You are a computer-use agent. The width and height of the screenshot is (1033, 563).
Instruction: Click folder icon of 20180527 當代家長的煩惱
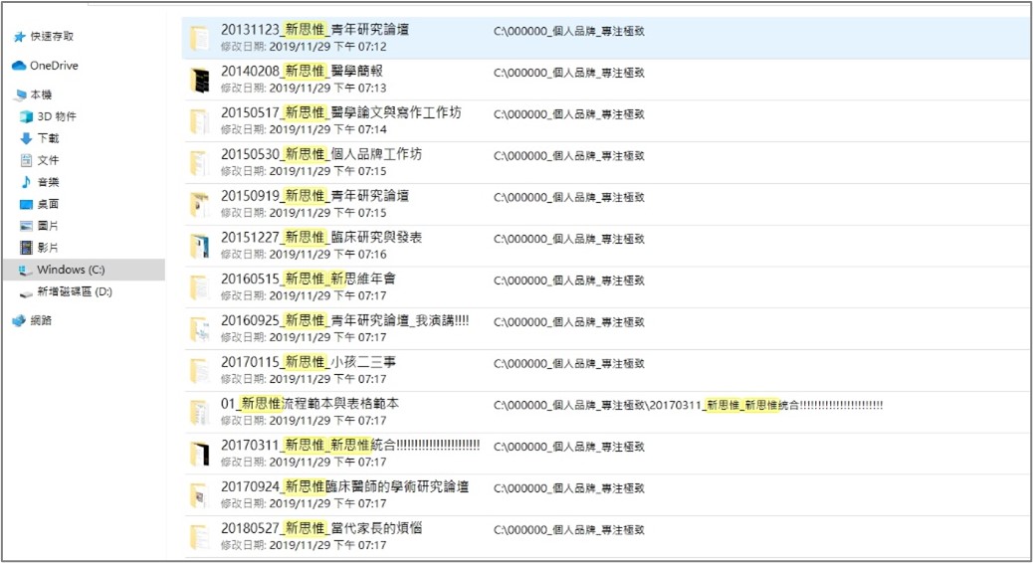199,536
